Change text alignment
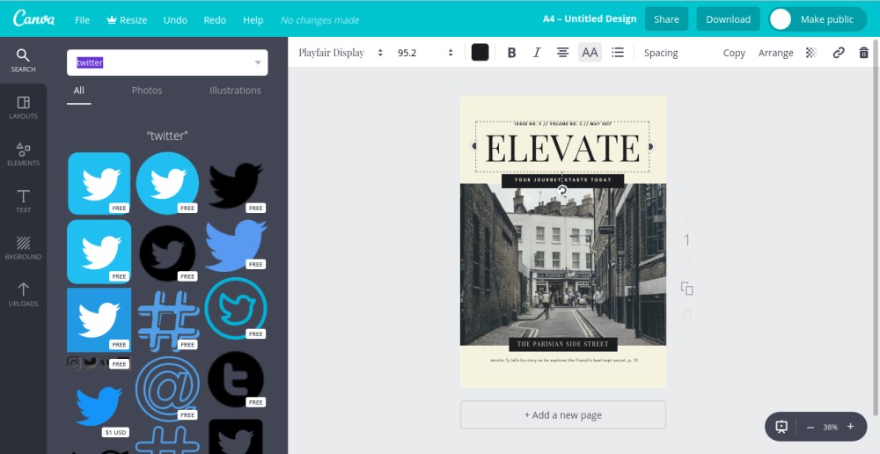Viewport: 880px width, 454px height. [562, 53]
